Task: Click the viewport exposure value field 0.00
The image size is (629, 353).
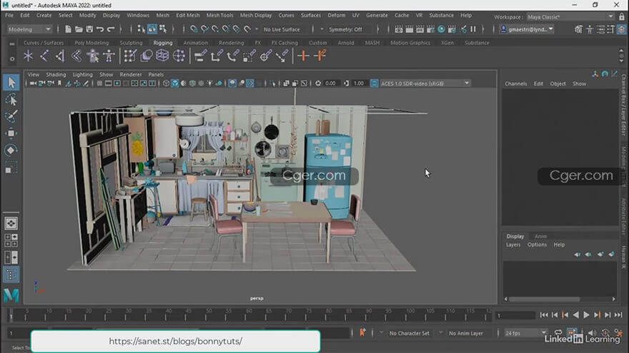Action: click(x=330, y=83)
